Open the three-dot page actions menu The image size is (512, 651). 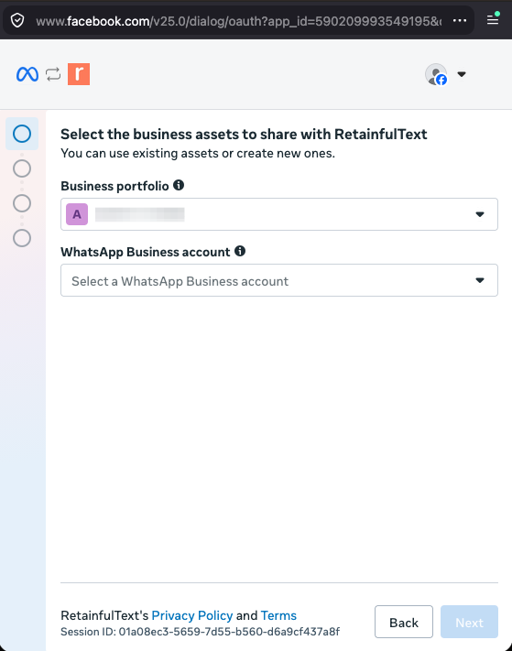459,20
